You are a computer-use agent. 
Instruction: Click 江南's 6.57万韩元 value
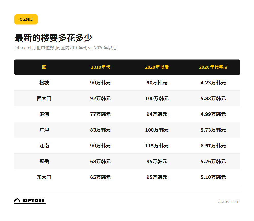(x=213, y=146)
